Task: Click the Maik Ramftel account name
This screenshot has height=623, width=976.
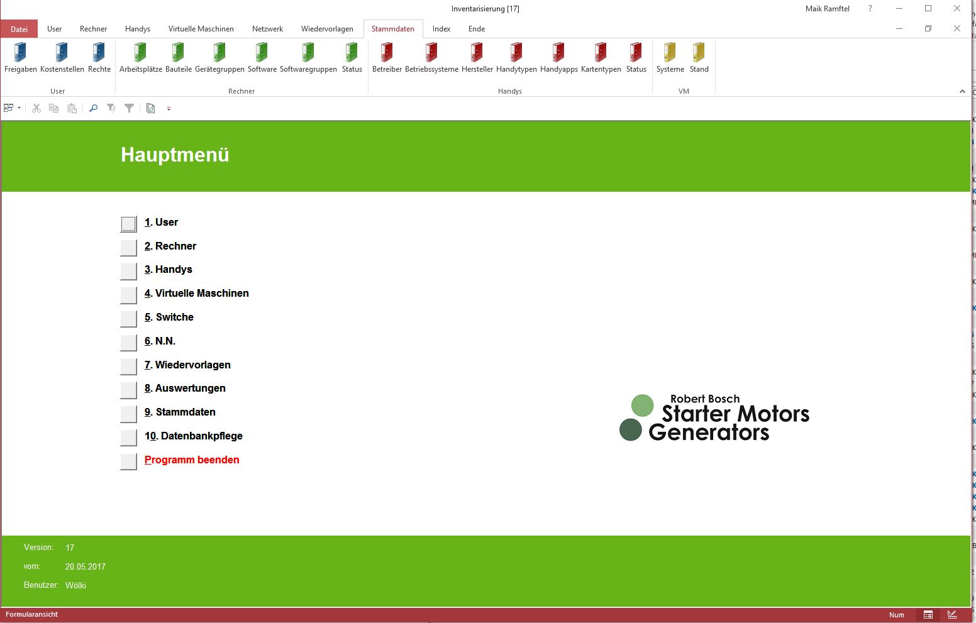Action: [828, 9]
